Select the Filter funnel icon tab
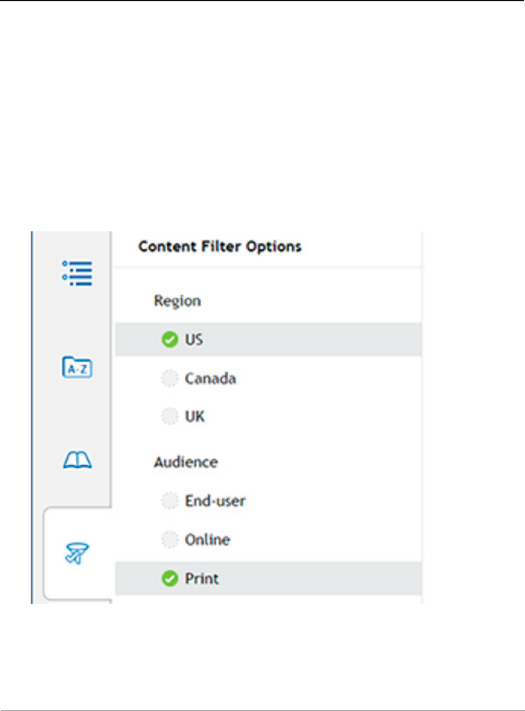The width and height of the screenshot is (525, 711). coord(77,553)
